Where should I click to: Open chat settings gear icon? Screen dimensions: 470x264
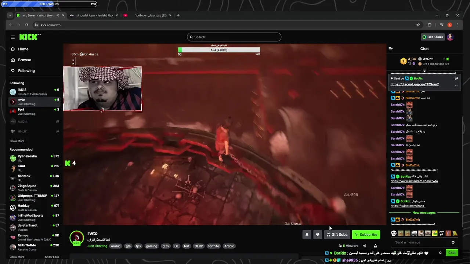(x=440, y=253)
